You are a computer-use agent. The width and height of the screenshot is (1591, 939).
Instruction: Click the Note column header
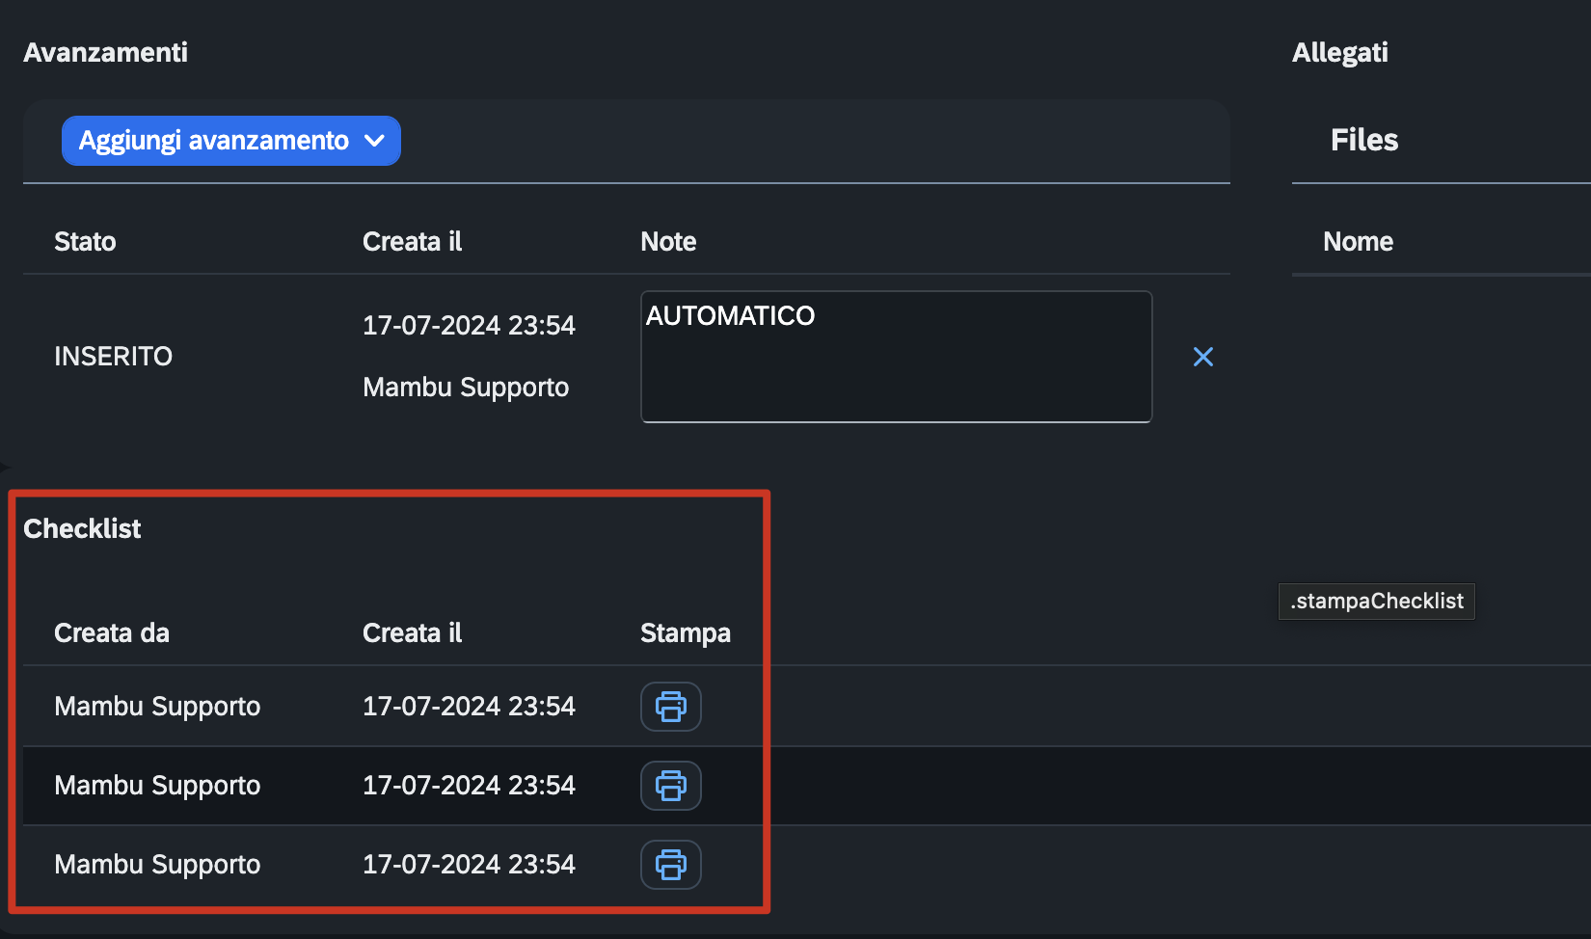click(668, 241)
